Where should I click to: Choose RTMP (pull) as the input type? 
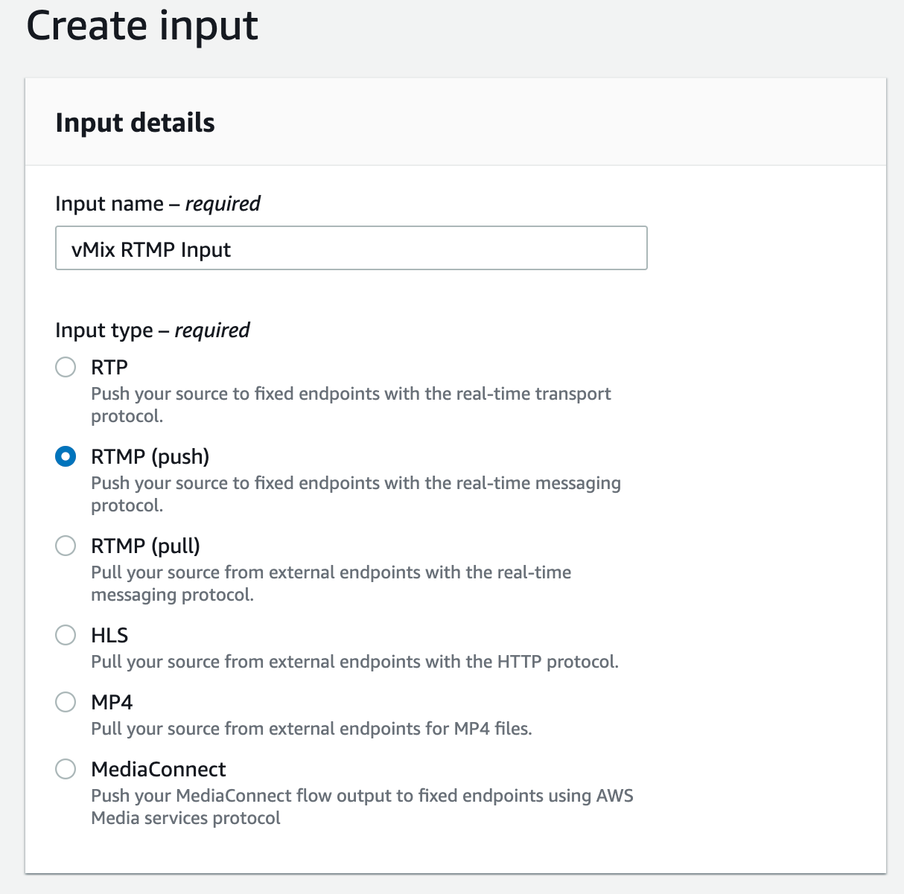tap(66, 546)
